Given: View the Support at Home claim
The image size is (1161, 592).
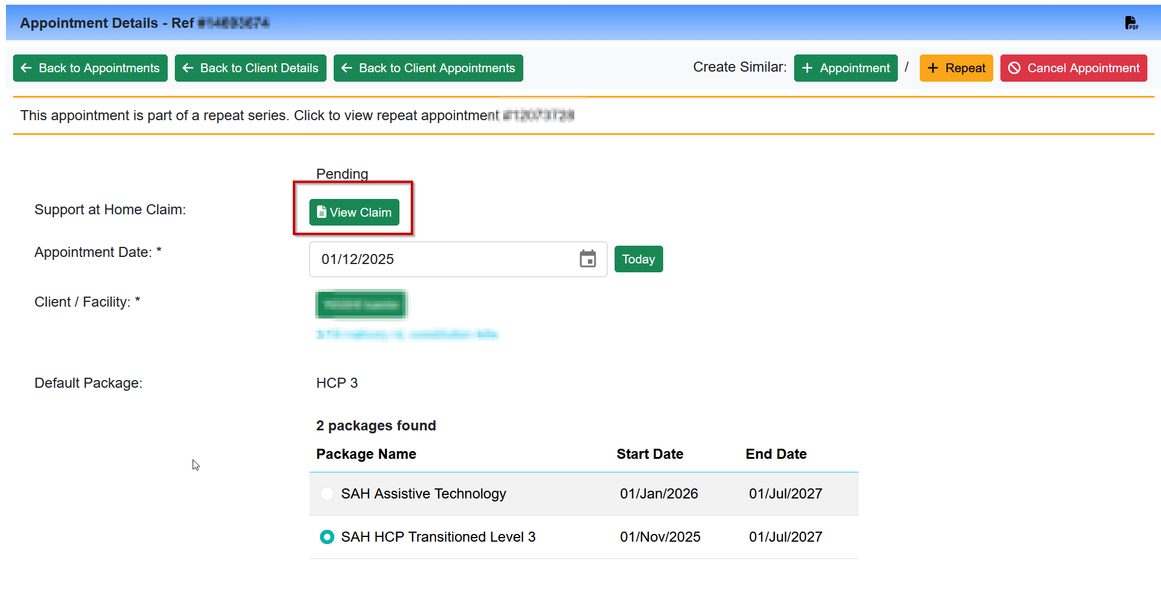Looking at the screenshot, I should pos(354,213).
